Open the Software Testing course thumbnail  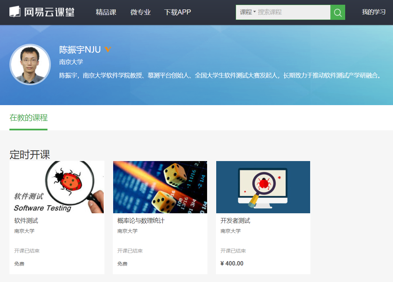(57, 187)
